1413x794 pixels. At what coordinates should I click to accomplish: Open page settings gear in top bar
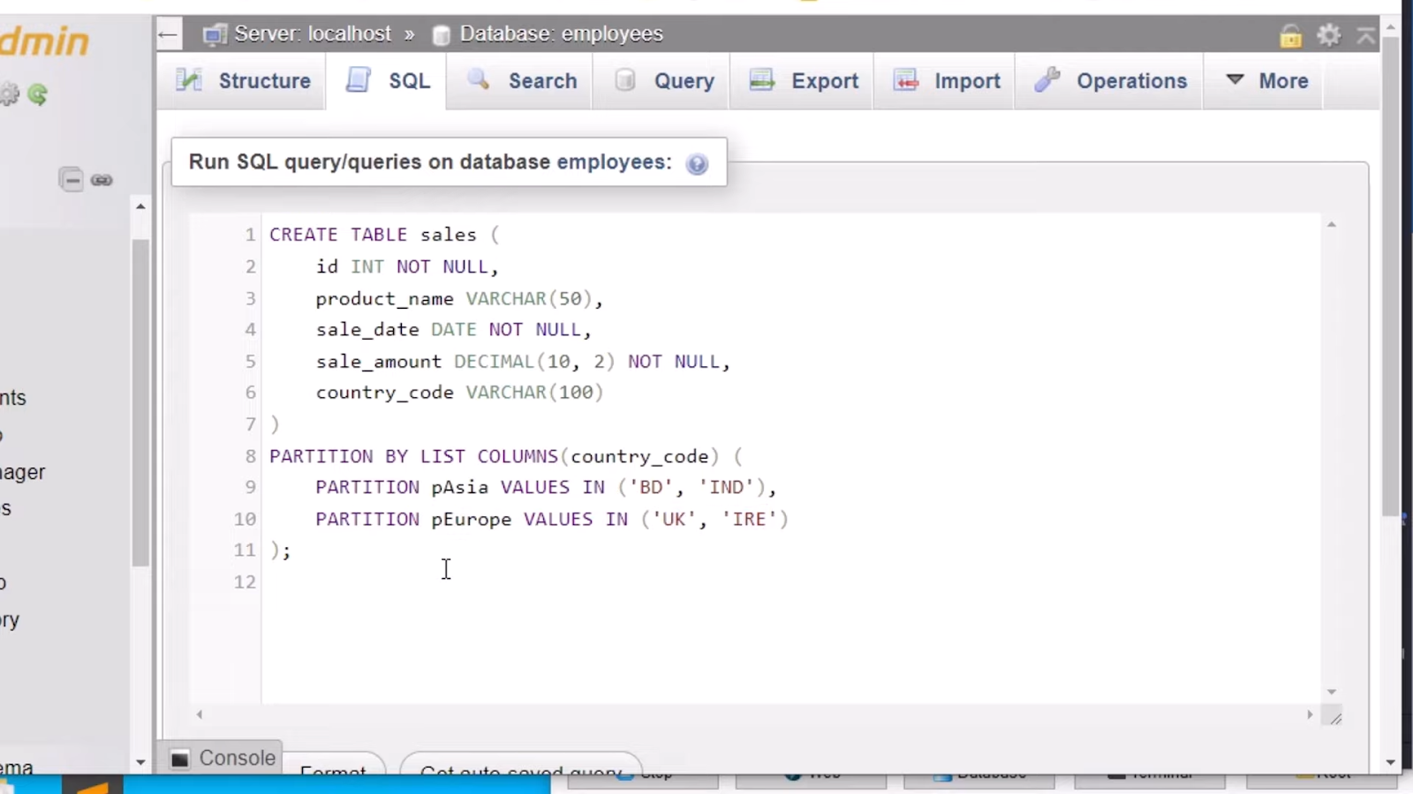point(1329,35)
